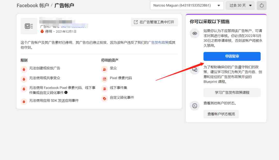This screenshot has height=160, width=279.
Task: Click the device icon beside Blueprint course text
Action: (195, 70)
